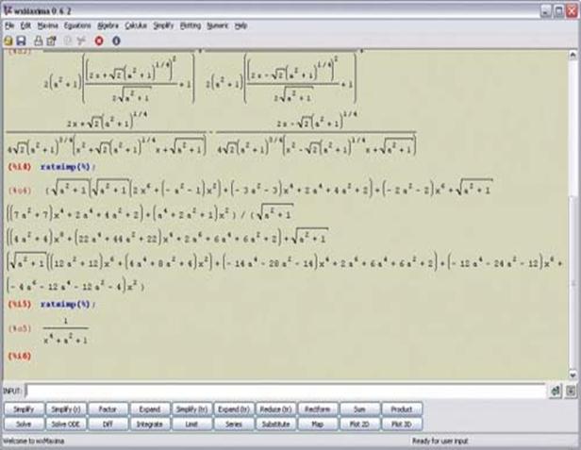Open the Simplify menu

coord(163,25)
